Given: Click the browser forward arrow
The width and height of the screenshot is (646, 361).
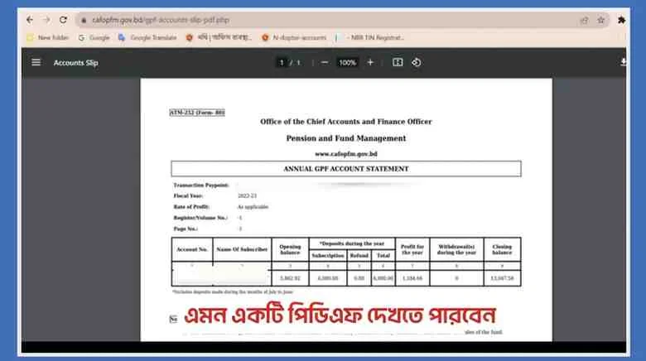Looking at the screenshot, I should (46, 20).
